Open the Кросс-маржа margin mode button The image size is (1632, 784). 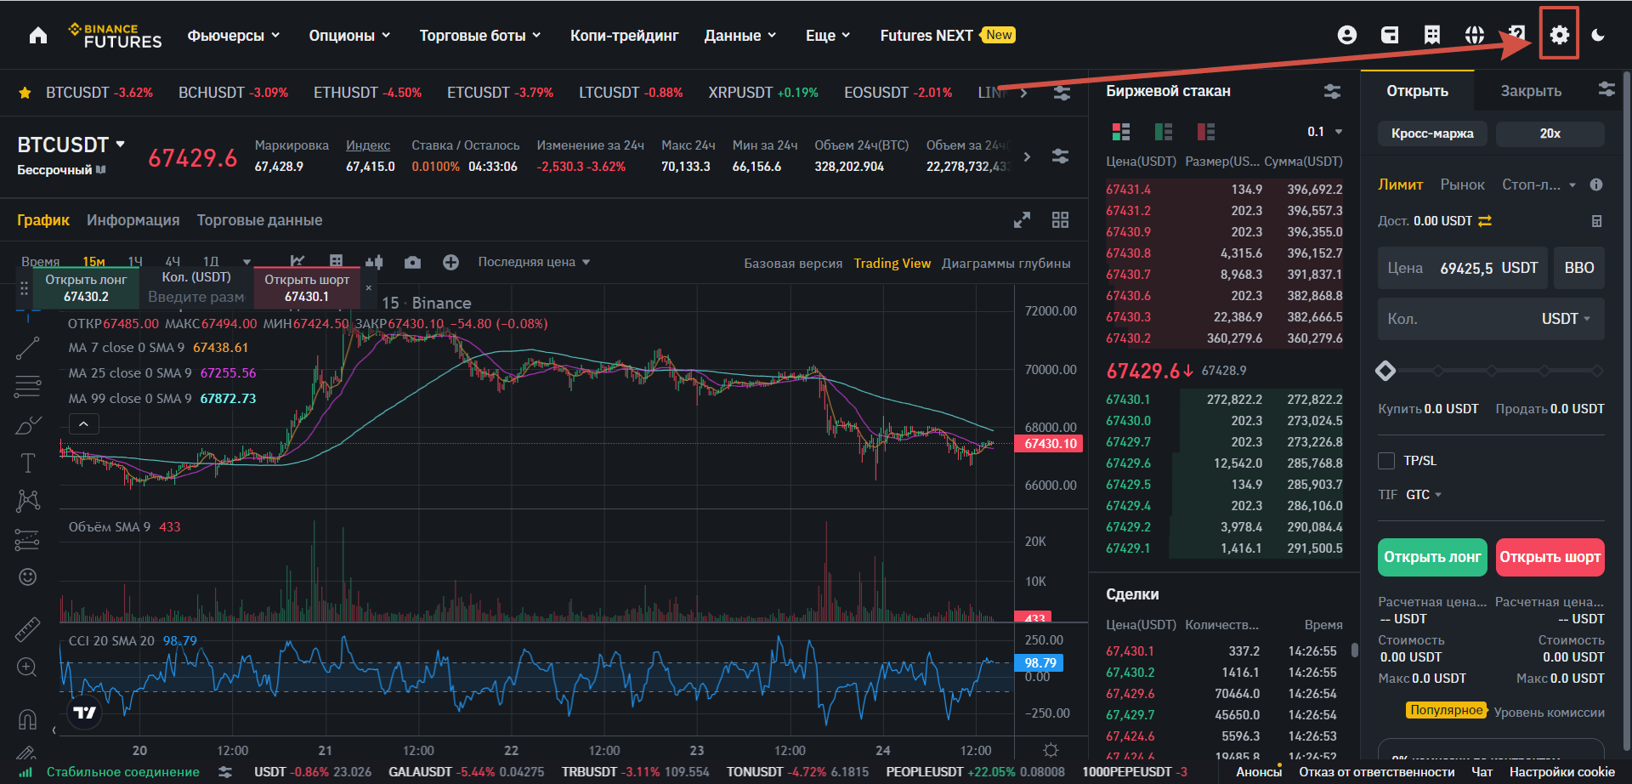[x=1432, y=134]
